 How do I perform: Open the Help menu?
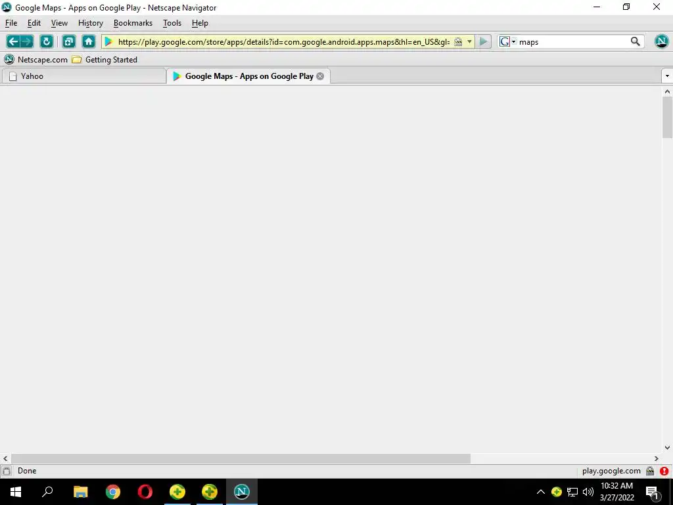(200, 23)
